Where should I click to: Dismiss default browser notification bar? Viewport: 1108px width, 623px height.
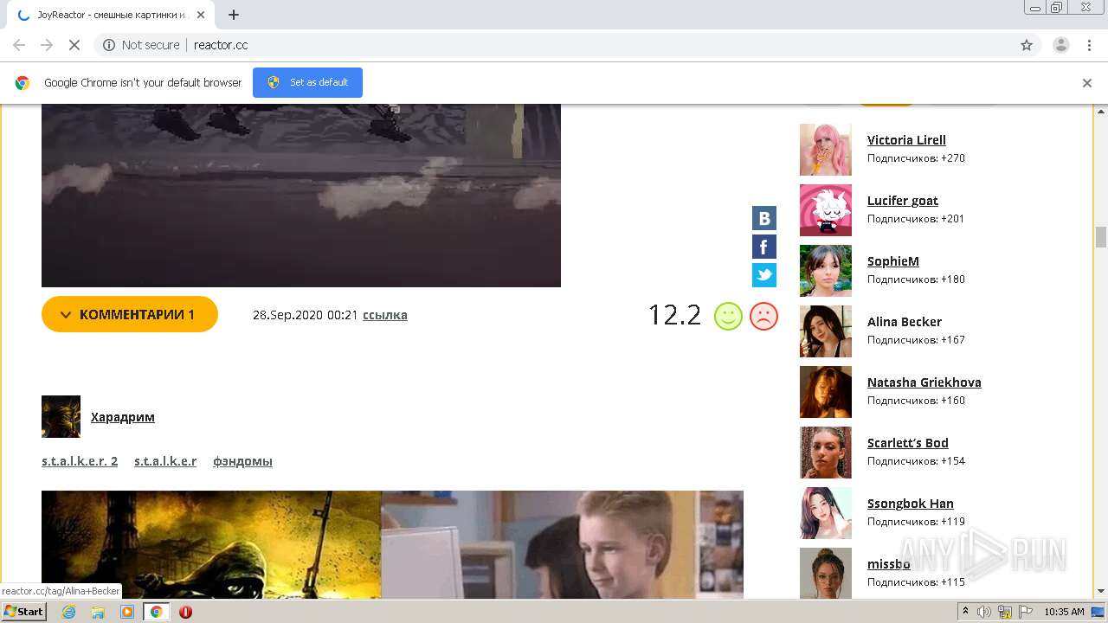[x=1087, y=83]
